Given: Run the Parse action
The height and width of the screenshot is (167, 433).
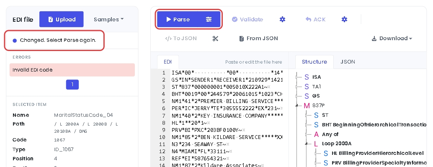Looking at the screenshot, I should coord(178,19).
